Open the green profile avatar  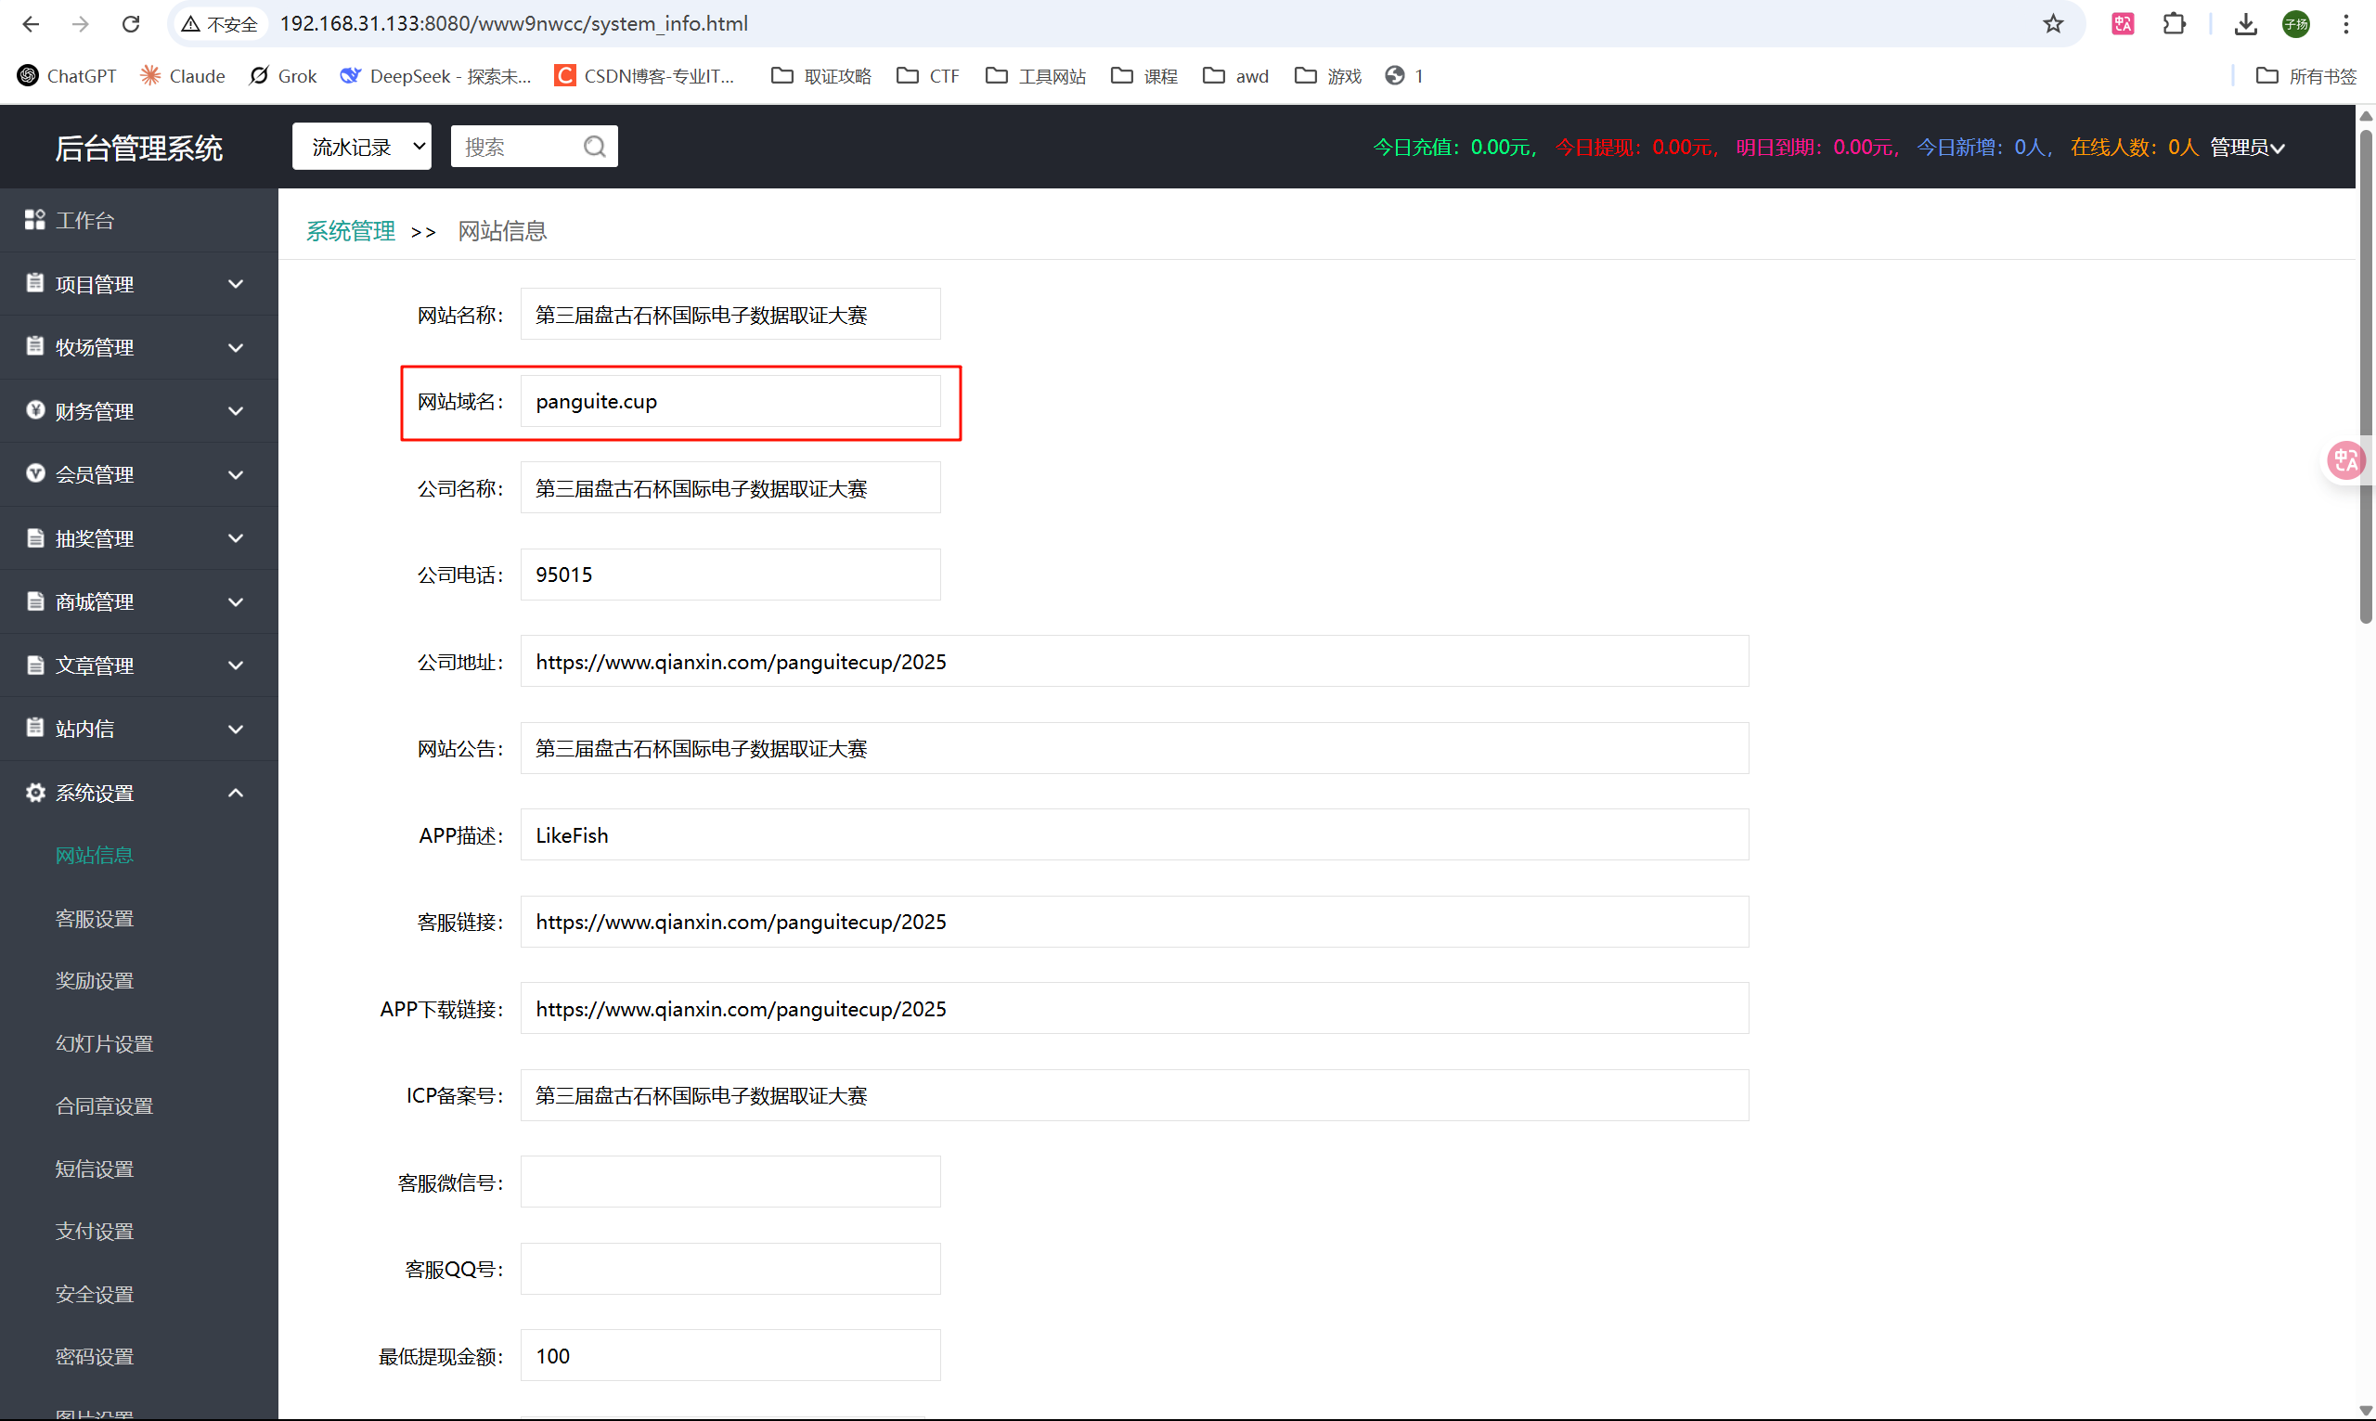[x=2296, y=24]
